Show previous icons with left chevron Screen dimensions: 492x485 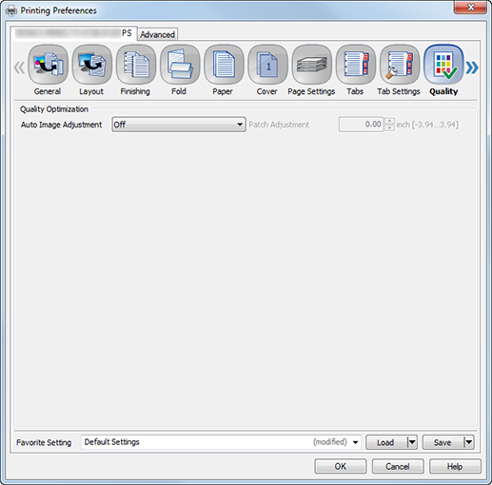pos(19,68)
